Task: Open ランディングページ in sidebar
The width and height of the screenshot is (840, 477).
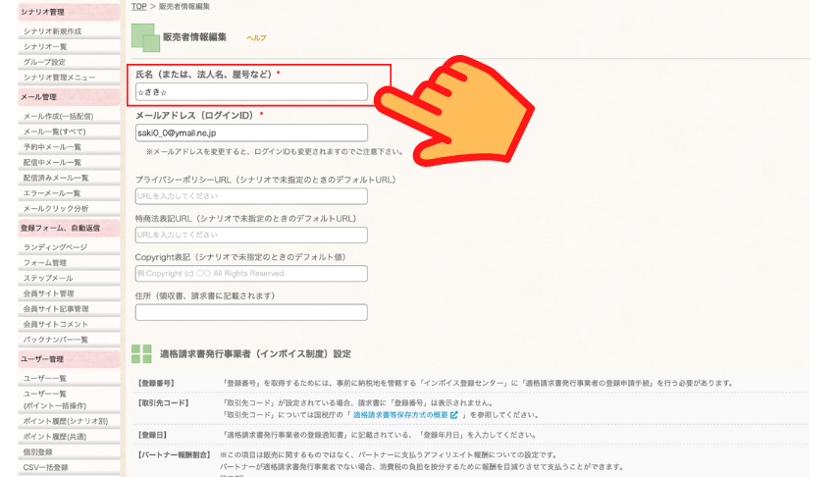Action: [x=55, y=247]
